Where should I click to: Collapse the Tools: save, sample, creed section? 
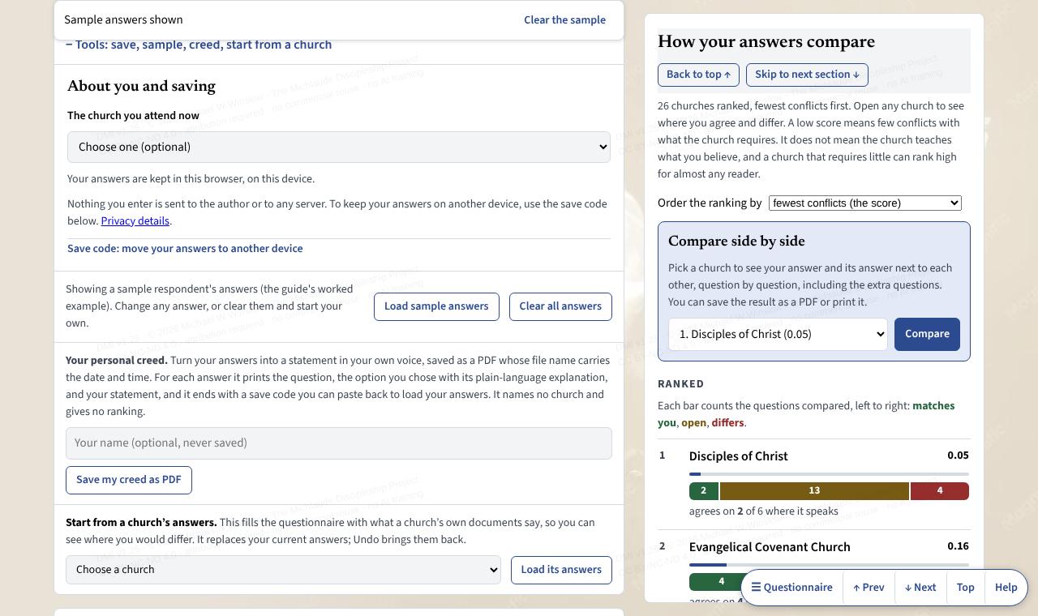coord(199,45)
